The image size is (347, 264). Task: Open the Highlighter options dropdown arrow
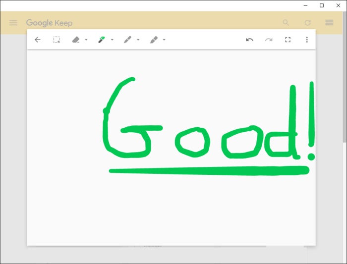click(164, 40)
